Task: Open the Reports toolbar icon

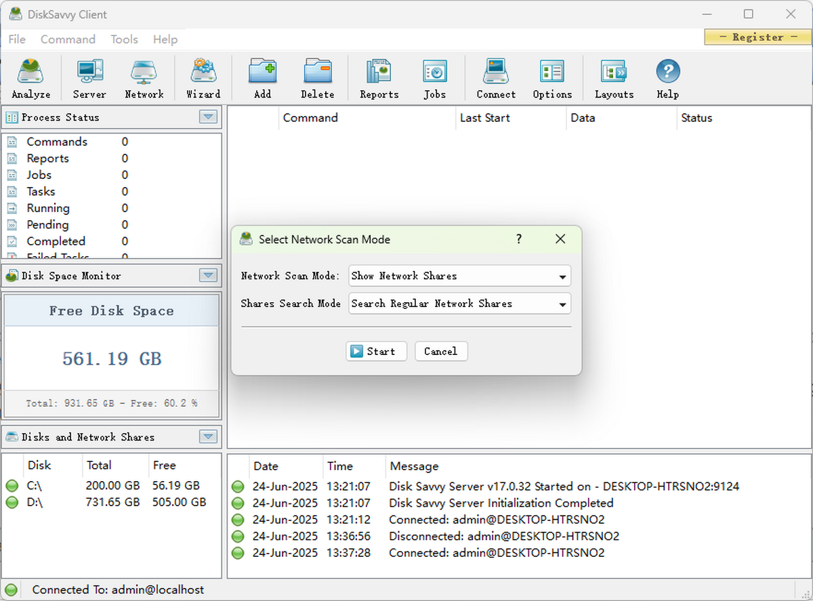Action: 378,77
